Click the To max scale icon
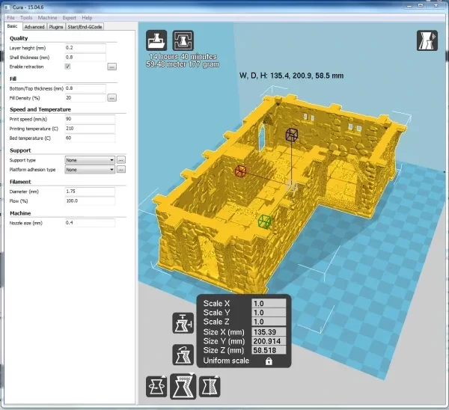 click(183, 323)
